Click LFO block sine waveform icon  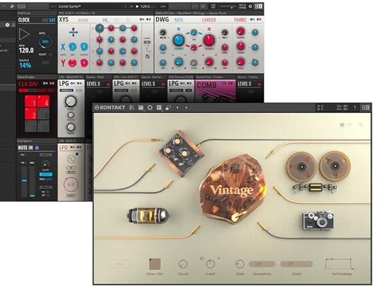tap(71, 159)
